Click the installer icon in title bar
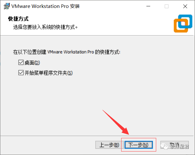 point(7,6)
